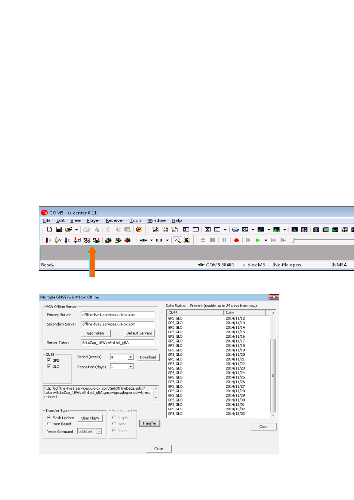Enable autobauding with the magic wand icon

[x=178, y=240]
